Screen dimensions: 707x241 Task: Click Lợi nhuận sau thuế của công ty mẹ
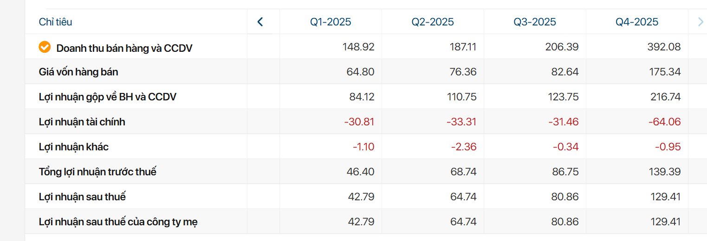point(118,222)
